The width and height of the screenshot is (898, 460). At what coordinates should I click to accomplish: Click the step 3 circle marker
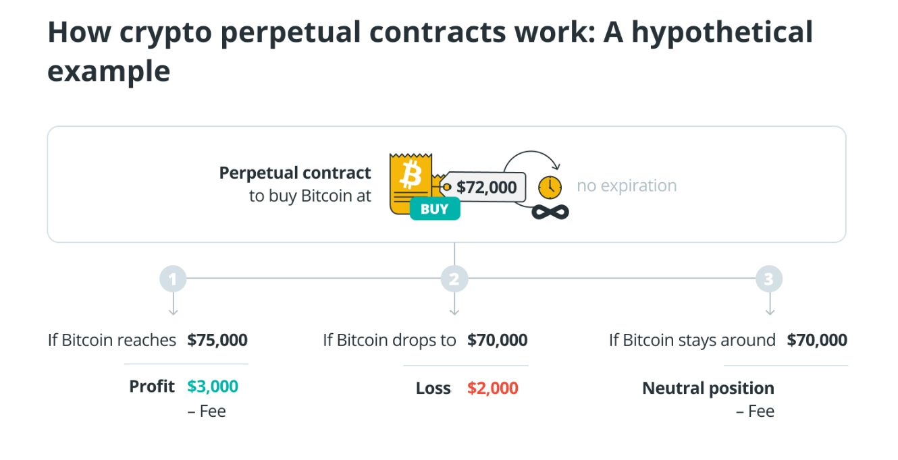point(769,279)
